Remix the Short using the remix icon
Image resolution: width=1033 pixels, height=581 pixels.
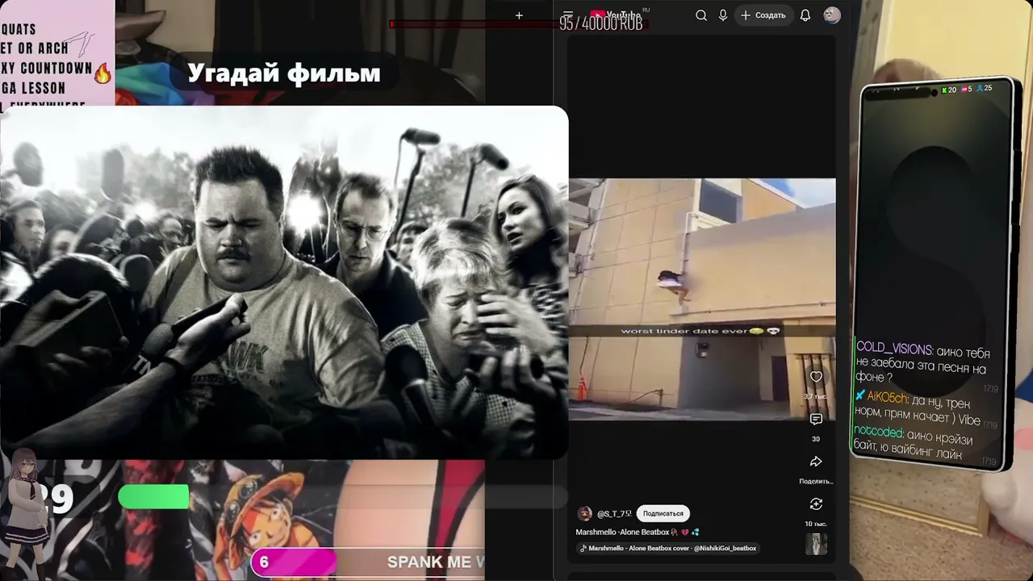pos(816,504)
